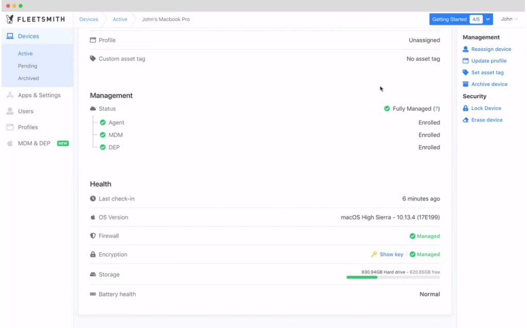Click the Encryption lock icon
Viewport: 527px width, 328px height.
[93, 254]
